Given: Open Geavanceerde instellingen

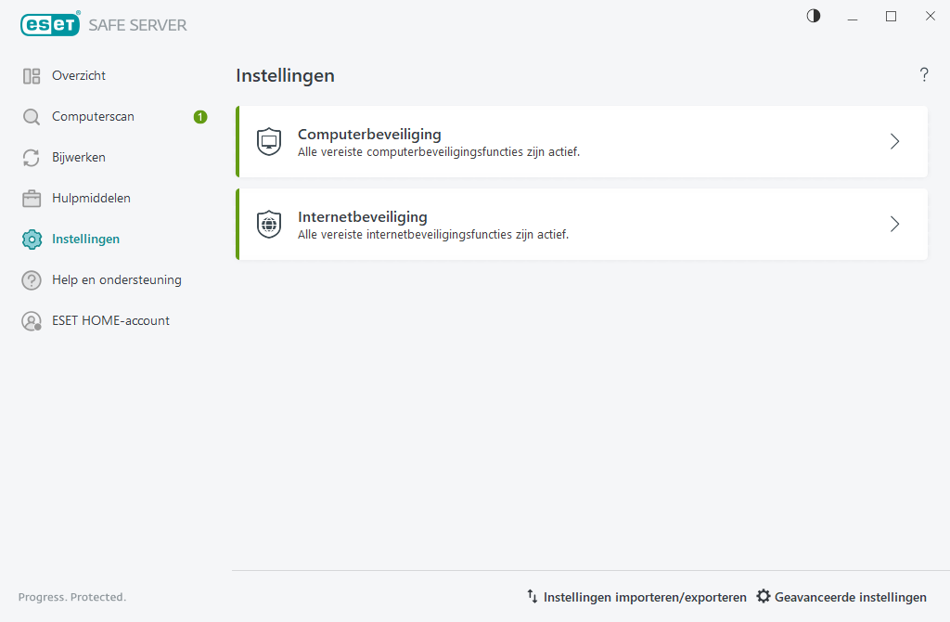Looking at the screenshot, I should click(x=841, y=597).
